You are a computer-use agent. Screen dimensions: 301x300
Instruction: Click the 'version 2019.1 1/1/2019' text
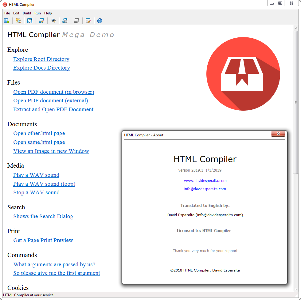click(200, 170)
